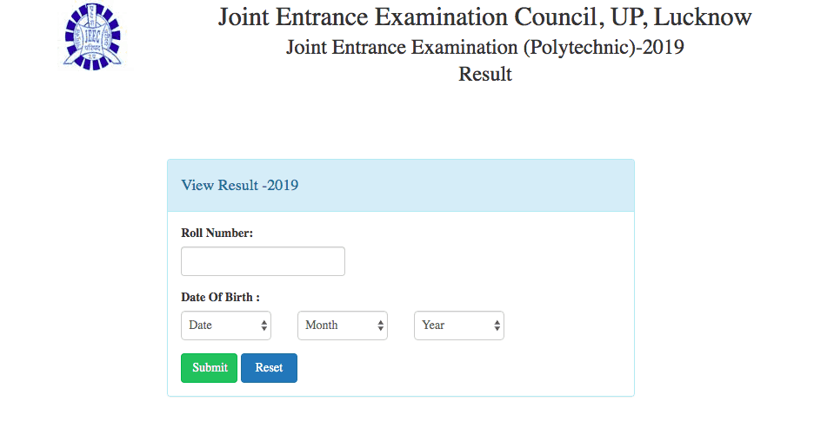Viewport: 814px width, 421px height.
Task: Click the "Joint Entrance Examination (Polytechnic)-2019" subtitle
Action: point(484,47)
